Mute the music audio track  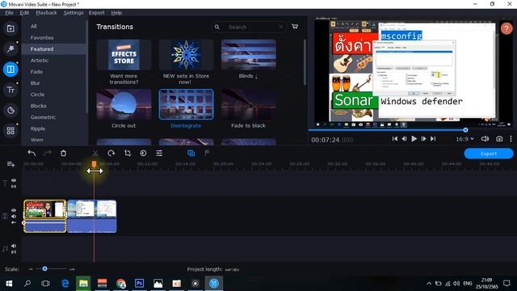[14, 246]
